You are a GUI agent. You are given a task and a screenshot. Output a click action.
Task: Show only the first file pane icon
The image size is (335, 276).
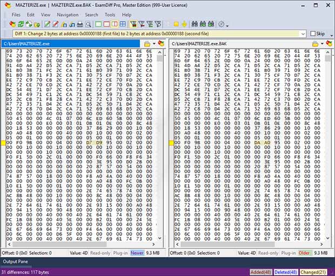coord(98,24)
